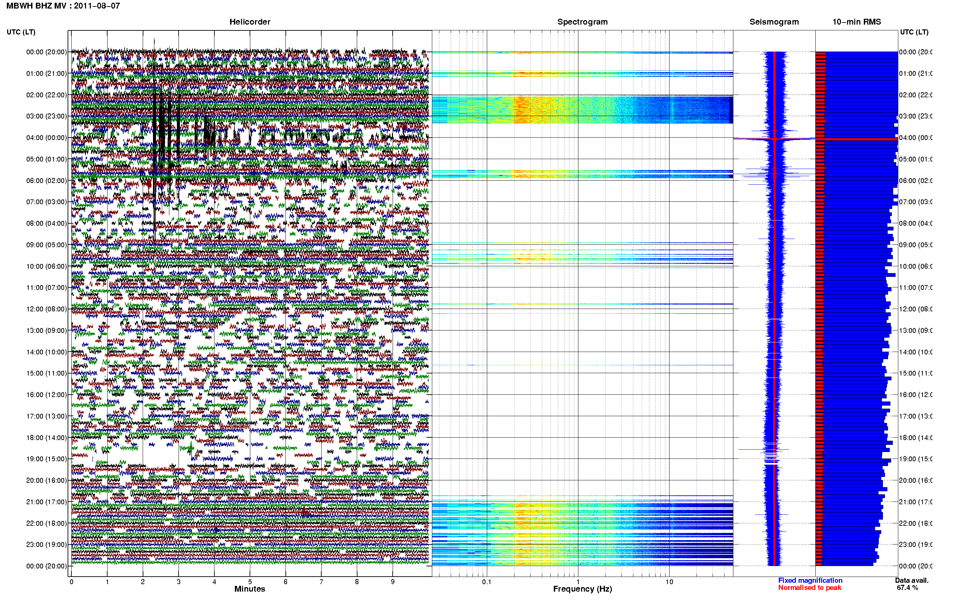Click the Minutes axis title

tap(250, 589)
